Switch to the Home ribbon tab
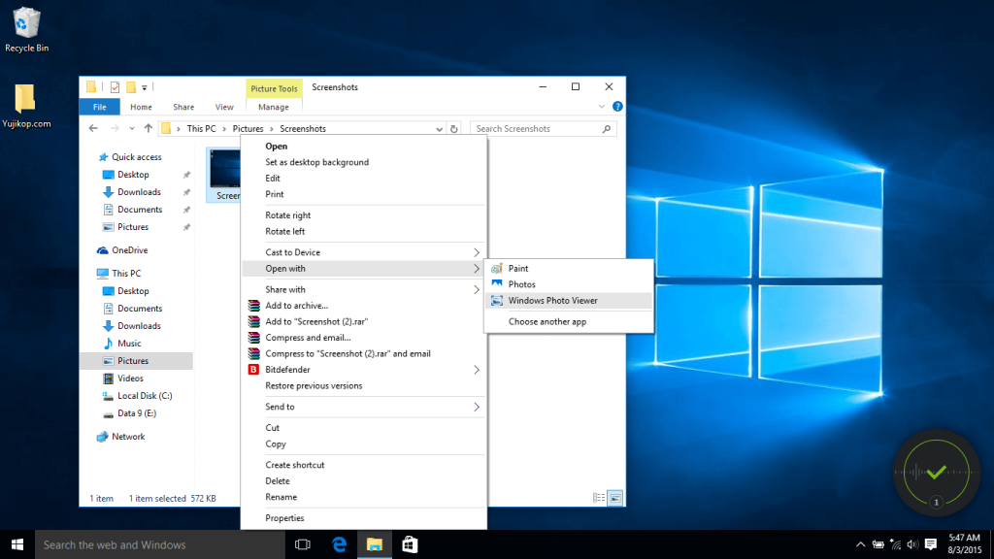The image size is (994, 559). point(141,107)
